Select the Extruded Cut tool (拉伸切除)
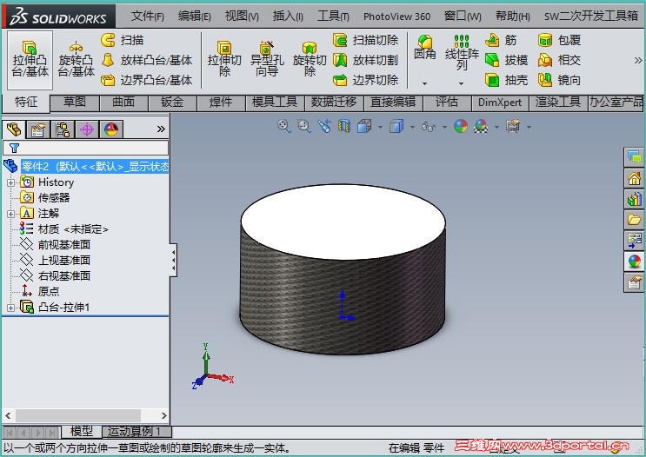 coord(224,60)
